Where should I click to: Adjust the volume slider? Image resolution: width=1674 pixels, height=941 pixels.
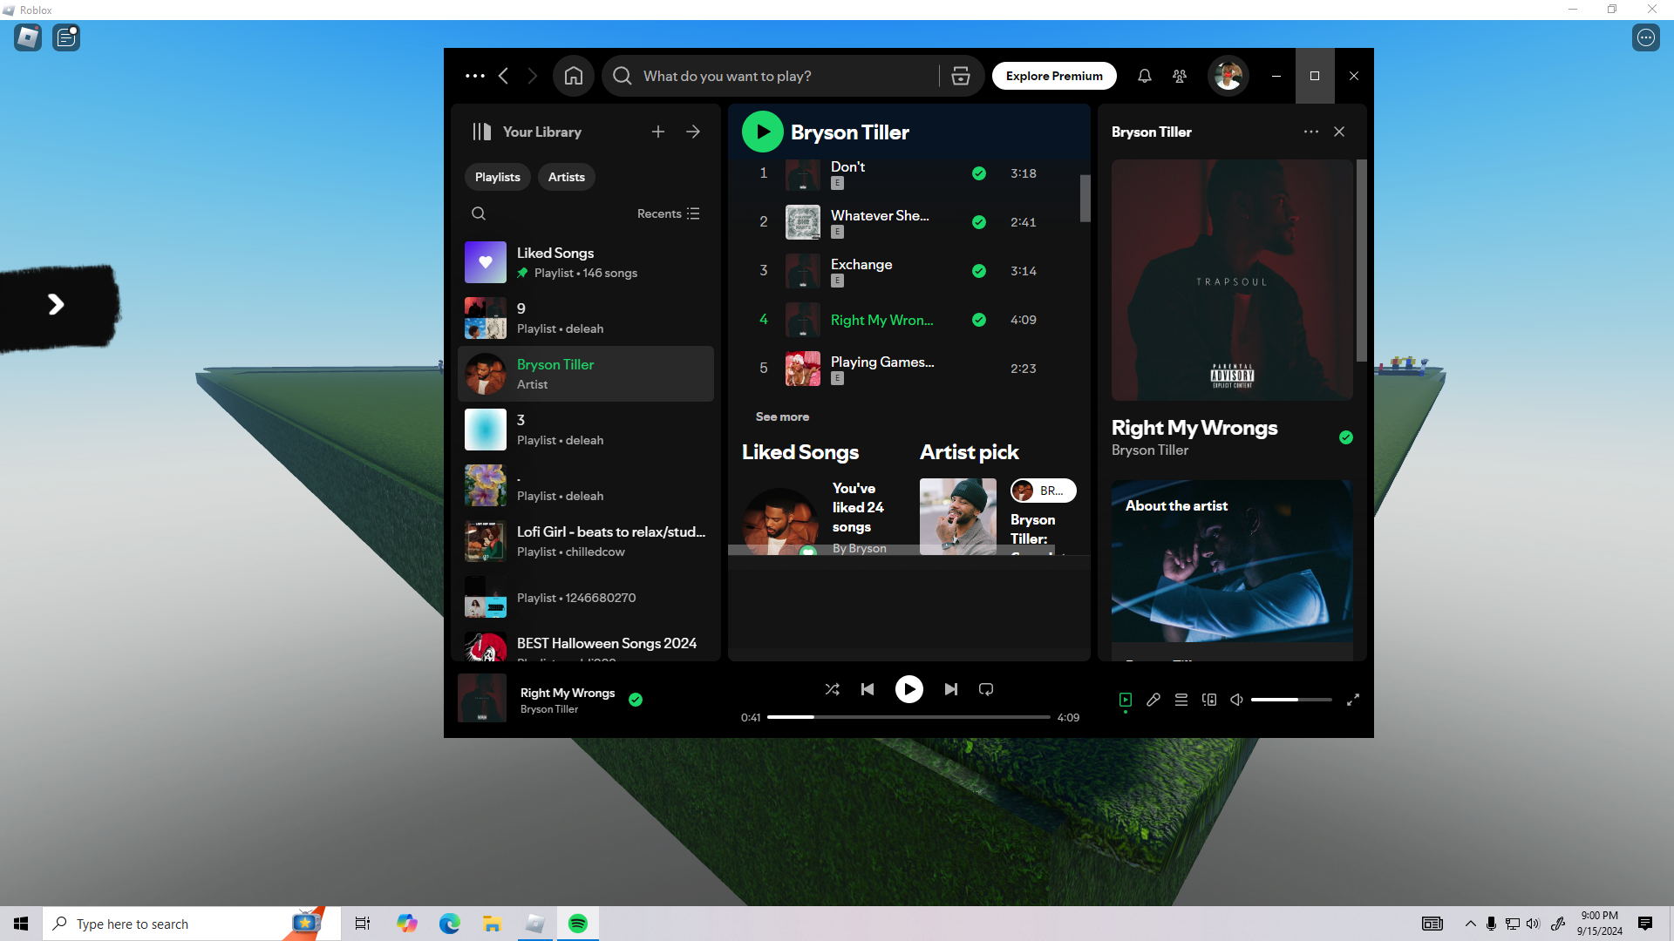point(1290,700)
